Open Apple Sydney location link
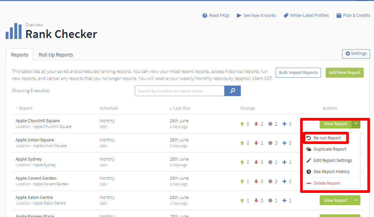This screenshot has height=217, width=374. coord(44,165)
